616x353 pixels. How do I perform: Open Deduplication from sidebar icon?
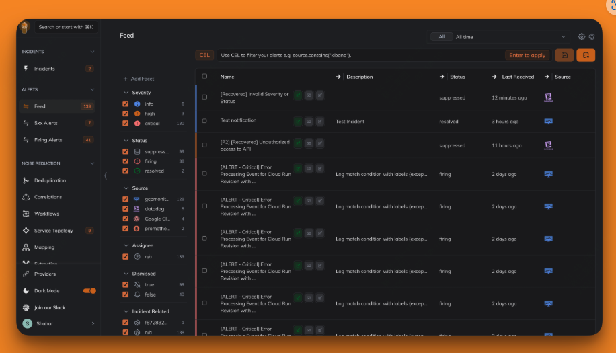click(x=26, y=180)
